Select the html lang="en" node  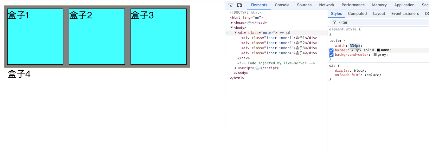[x=247, y=17]
